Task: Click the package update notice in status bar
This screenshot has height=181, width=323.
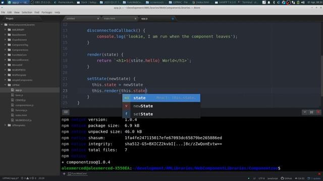Action: (314, 178)
